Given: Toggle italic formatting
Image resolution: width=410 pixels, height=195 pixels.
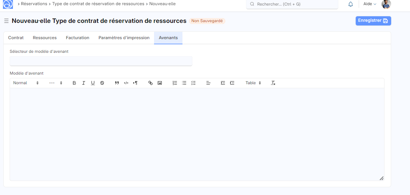Looking at the screenshot, I should point(83,83).
